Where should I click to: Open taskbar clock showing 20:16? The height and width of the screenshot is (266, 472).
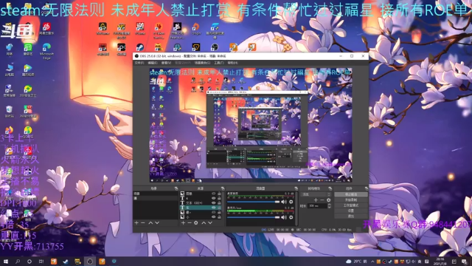[x=440, y=262]
